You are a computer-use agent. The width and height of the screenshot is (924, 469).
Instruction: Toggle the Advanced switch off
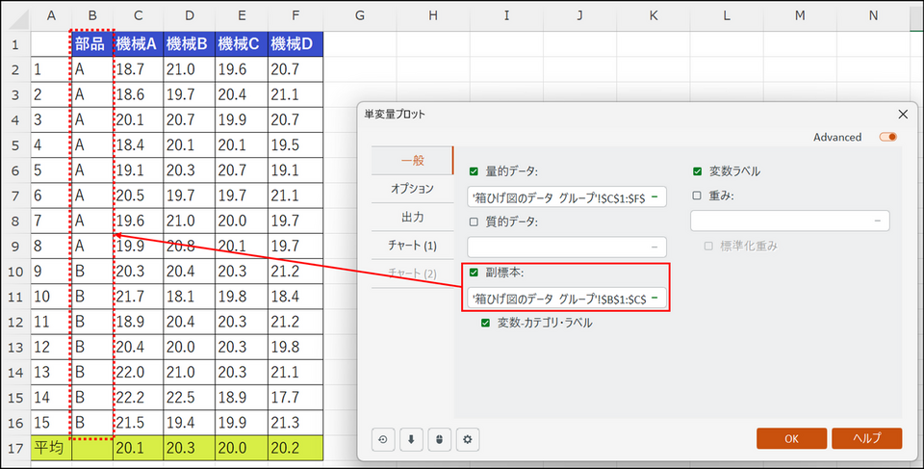887,137
